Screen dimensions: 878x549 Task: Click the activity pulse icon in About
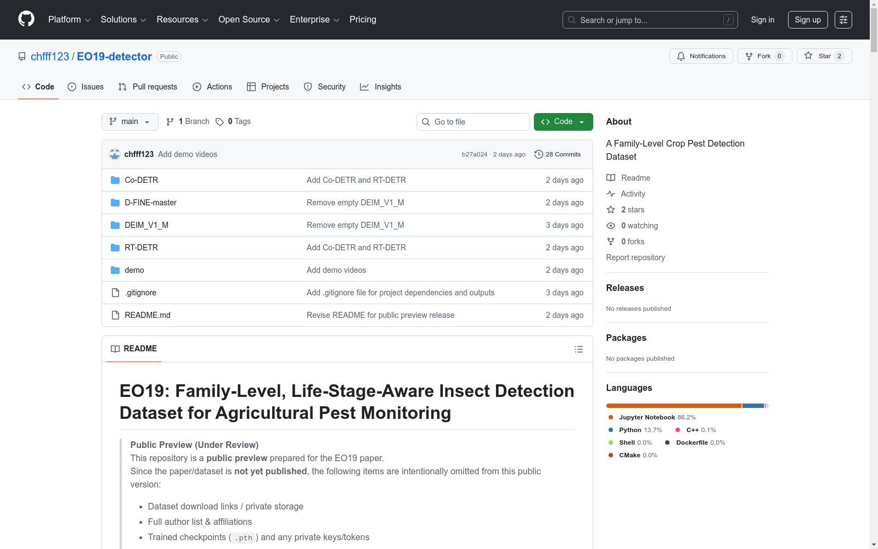611,194
